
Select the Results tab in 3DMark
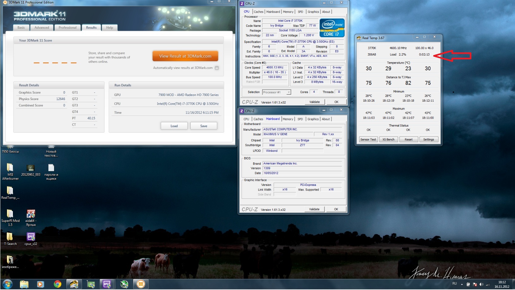91,27
